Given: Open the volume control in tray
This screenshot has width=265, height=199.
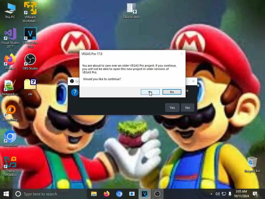Looking at the screenshot, I should 217,194.
